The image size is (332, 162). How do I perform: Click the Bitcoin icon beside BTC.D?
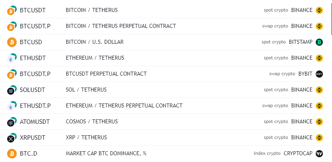coord(11,154)
